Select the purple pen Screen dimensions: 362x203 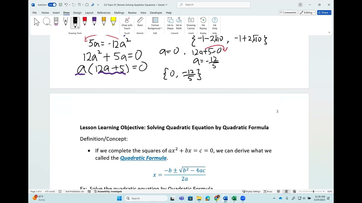(94, 22)
